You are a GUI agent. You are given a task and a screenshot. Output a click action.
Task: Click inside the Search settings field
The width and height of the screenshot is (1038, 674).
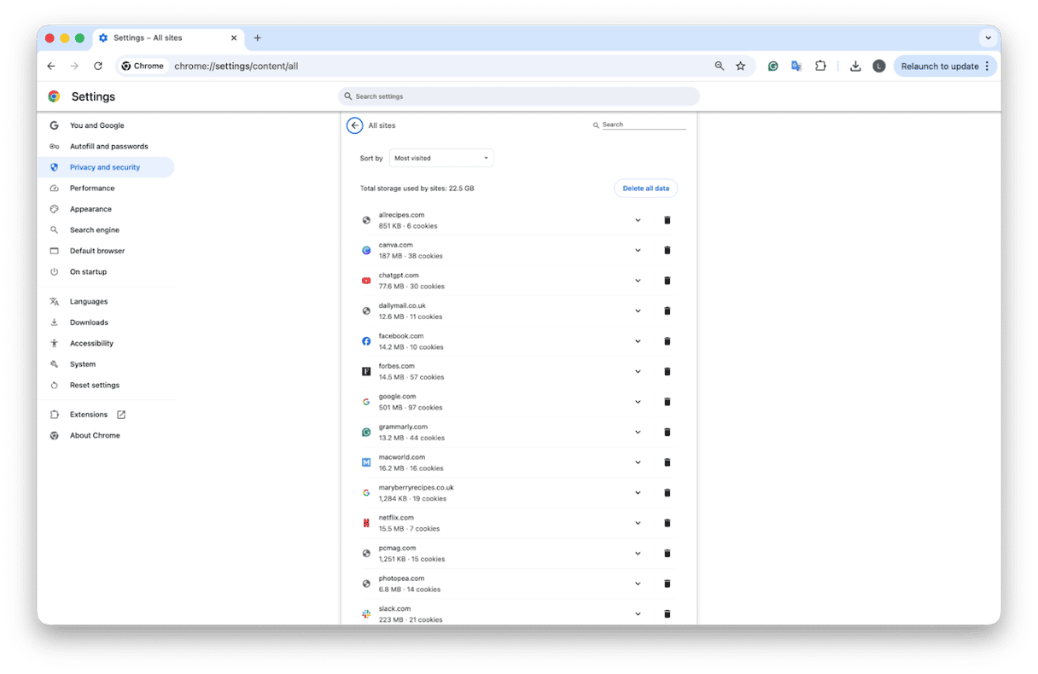pyautogui.click(x=518, y=96)
